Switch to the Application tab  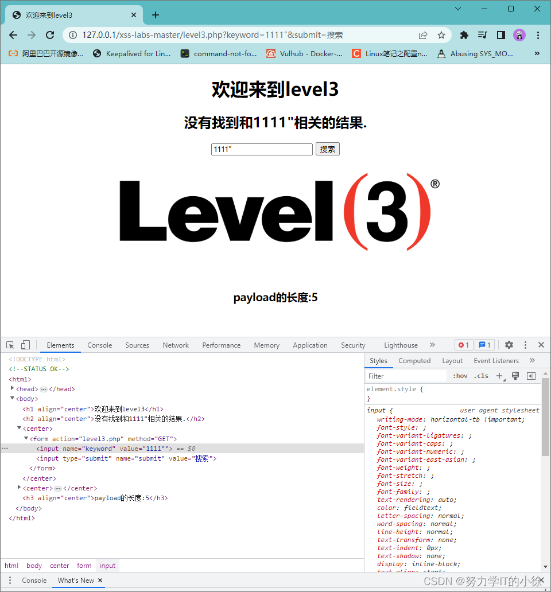click(310, 345)
